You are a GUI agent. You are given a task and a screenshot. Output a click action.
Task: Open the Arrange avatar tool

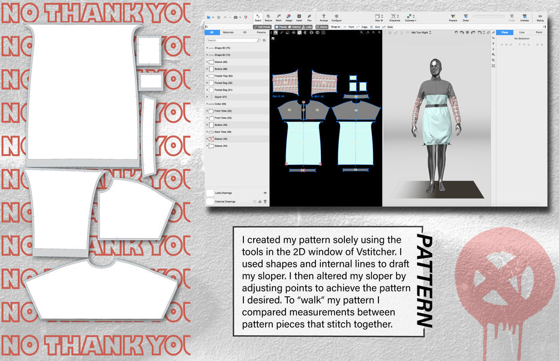coord(324,17)
